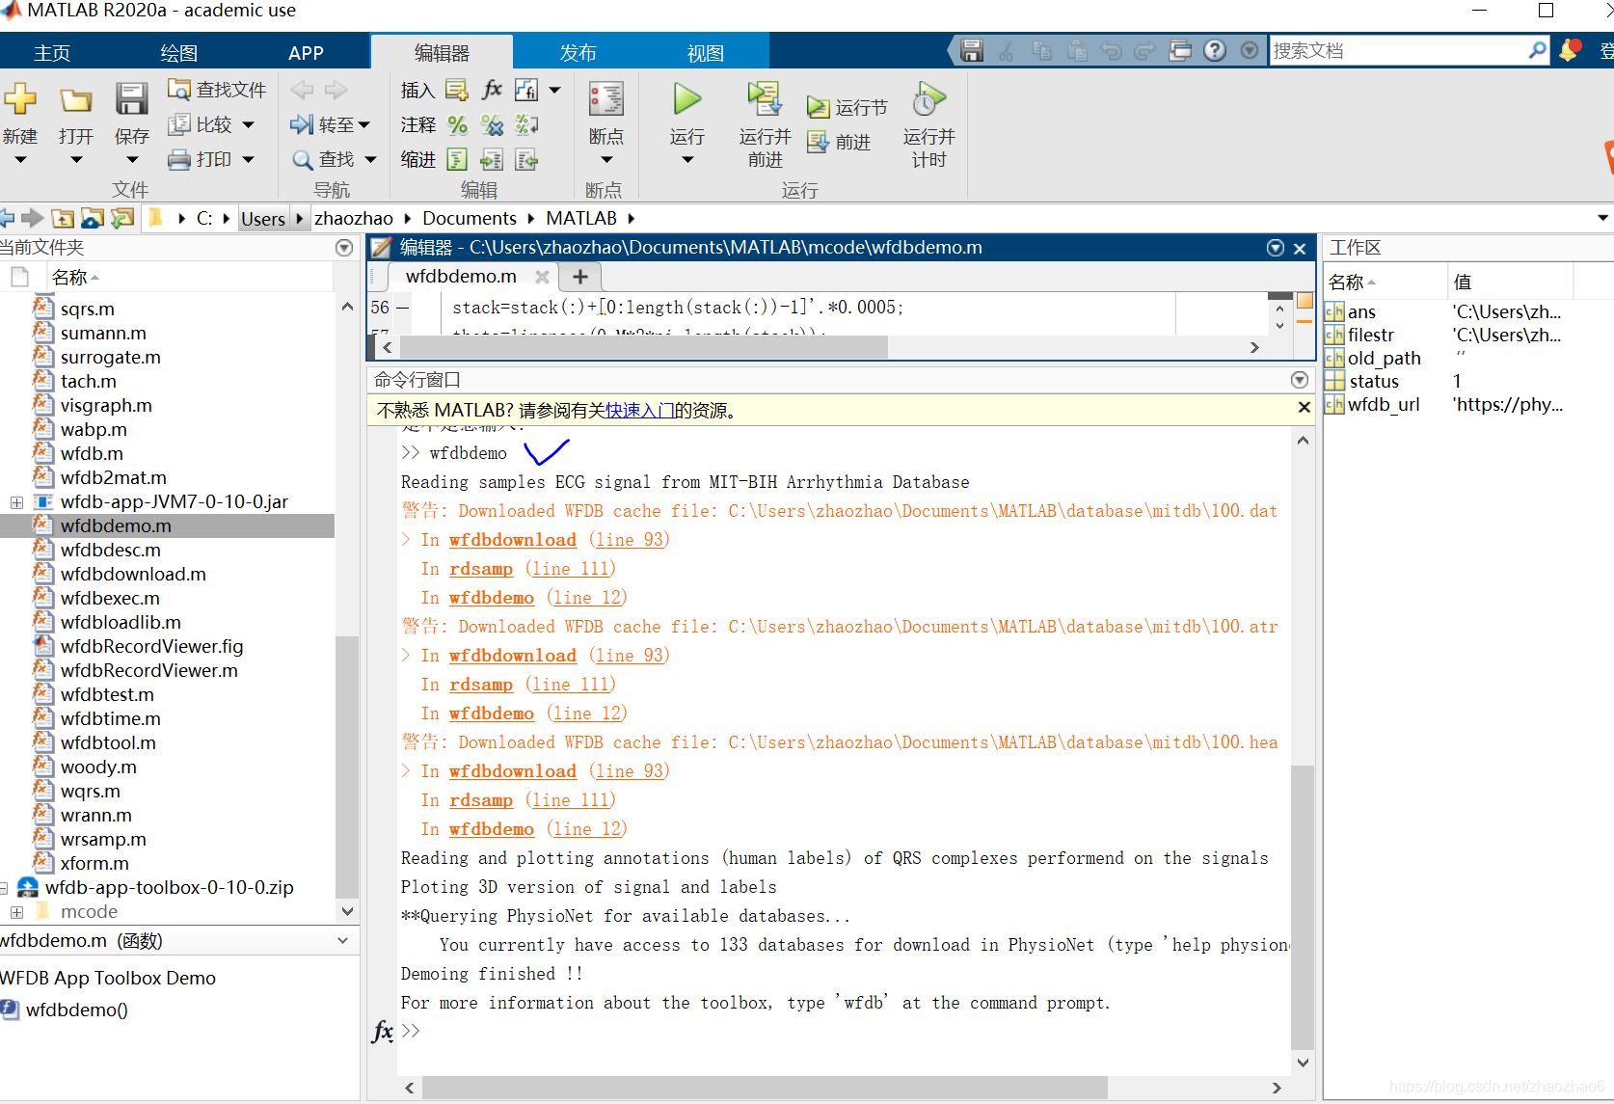Click the % comment icon in the 编辑 section
Image resolution: width=1614 pixels, height=1104 pixels.
(458, 124)
